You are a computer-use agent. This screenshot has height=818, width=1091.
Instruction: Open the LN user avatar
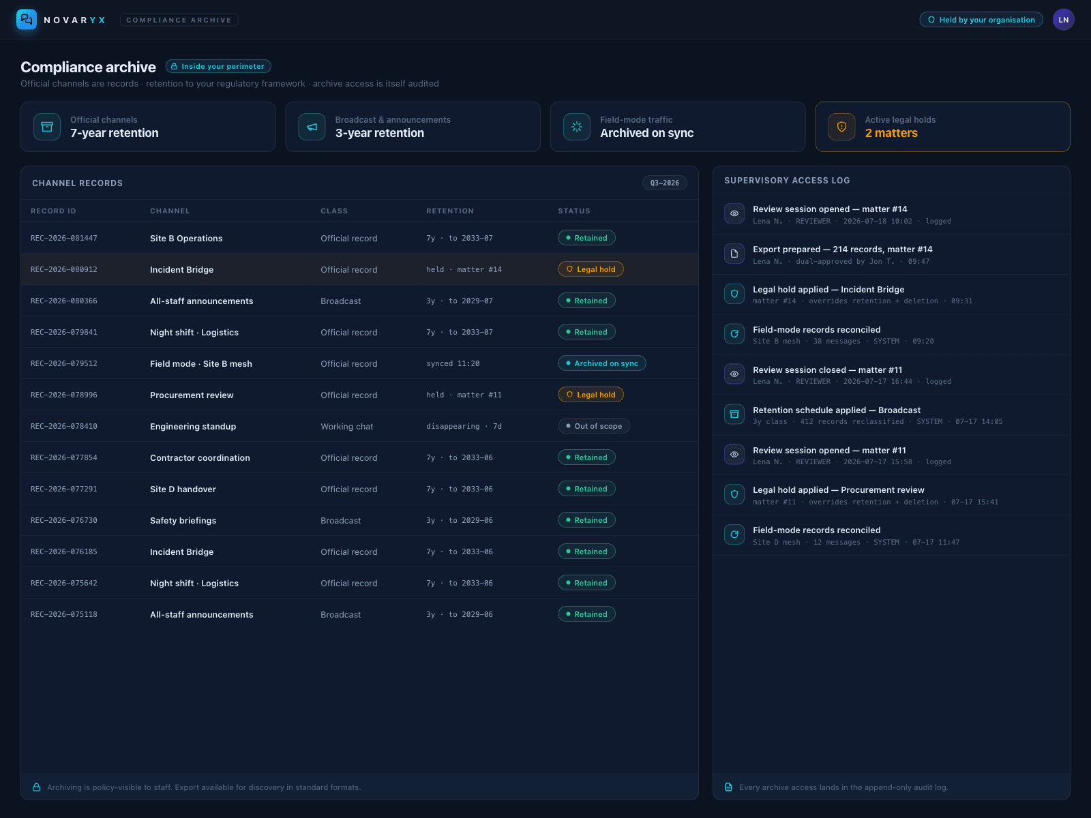tap(1063, 20)
